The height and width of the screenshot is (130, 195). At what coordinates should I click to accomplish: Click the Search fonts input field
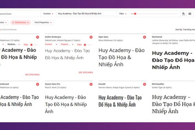pyautogui.click(x=20, y=14)
